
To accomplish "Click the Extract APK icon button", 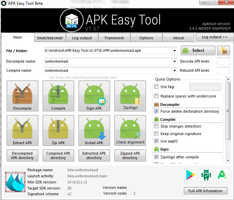I will 22,130.
